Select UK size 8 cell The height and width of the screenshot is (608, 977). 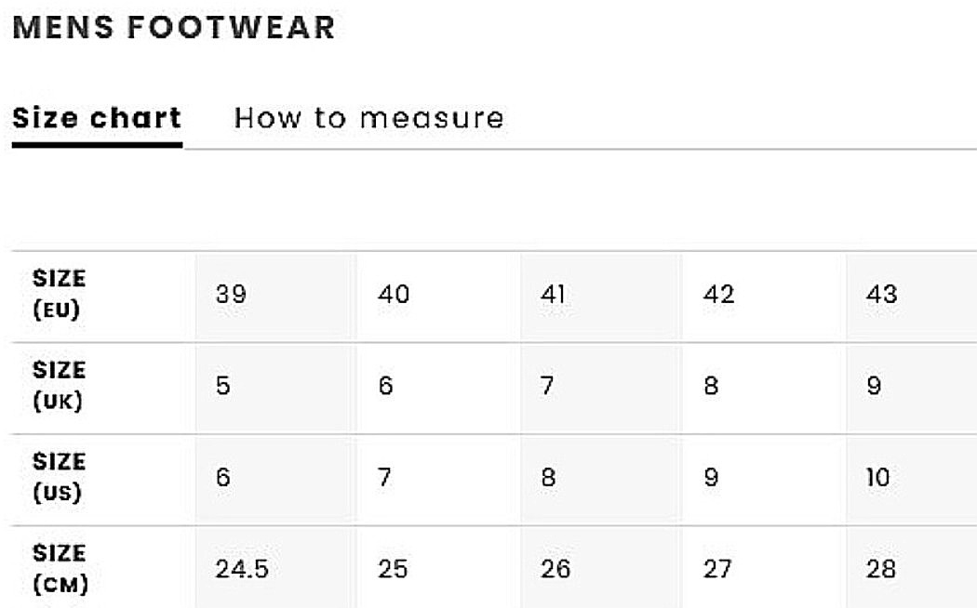tap(764, 388)
